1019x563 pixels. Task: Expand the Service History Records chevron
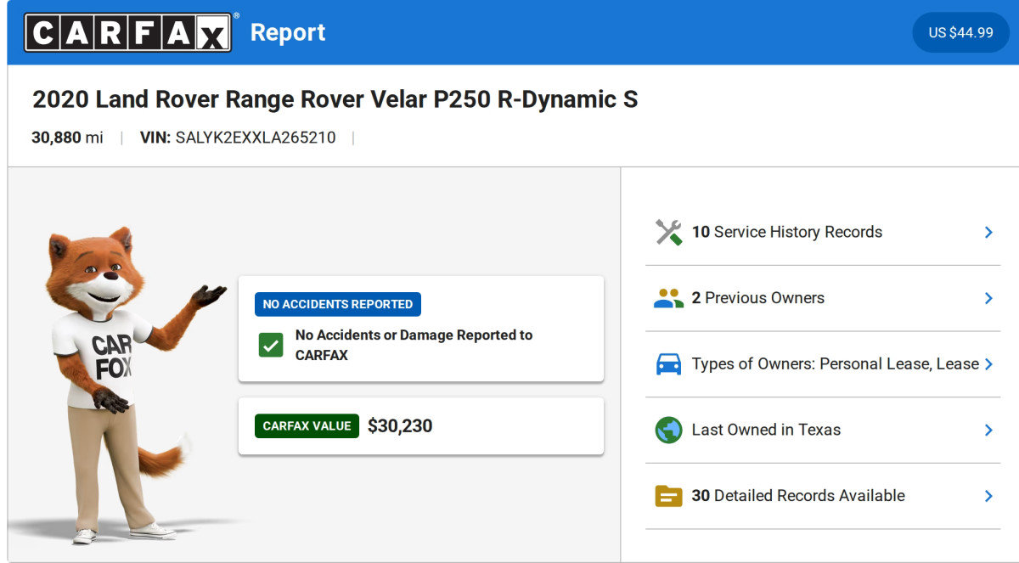tap(988, 232)
